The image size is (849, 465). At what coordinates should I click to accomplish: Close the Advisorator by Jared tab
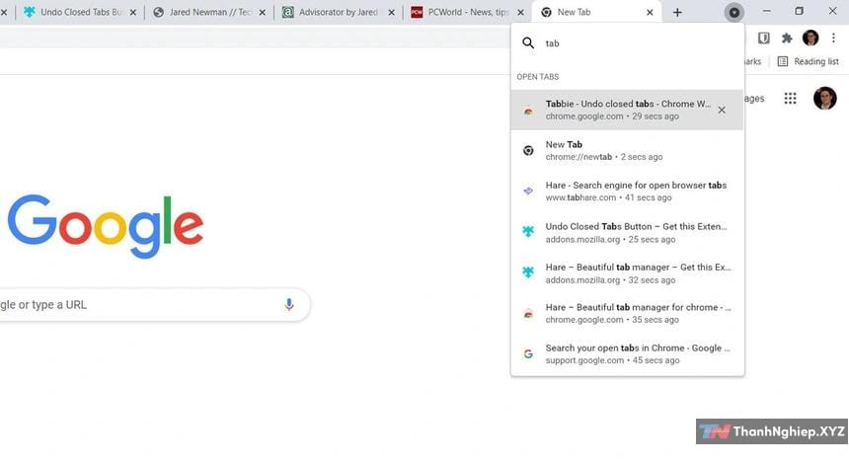click(391, 12)
